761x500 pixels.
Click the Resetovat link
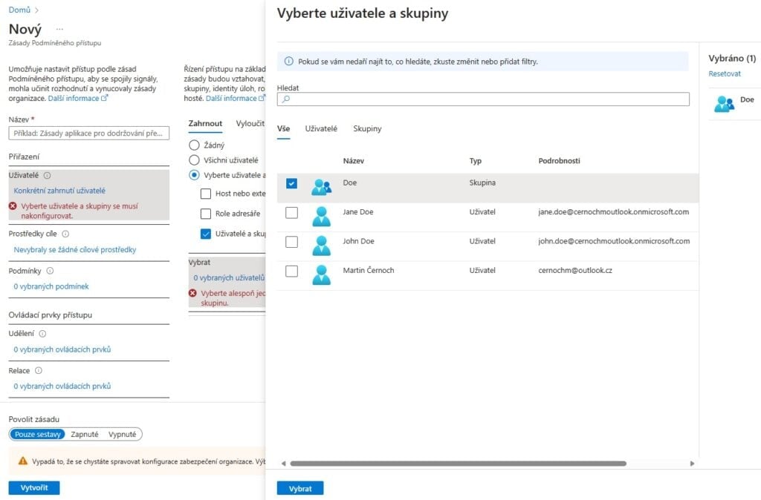[x=725, y=73]
